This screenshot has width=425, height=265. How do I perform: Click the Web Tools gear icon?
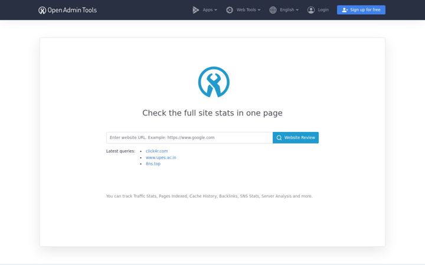coord(229,10)
